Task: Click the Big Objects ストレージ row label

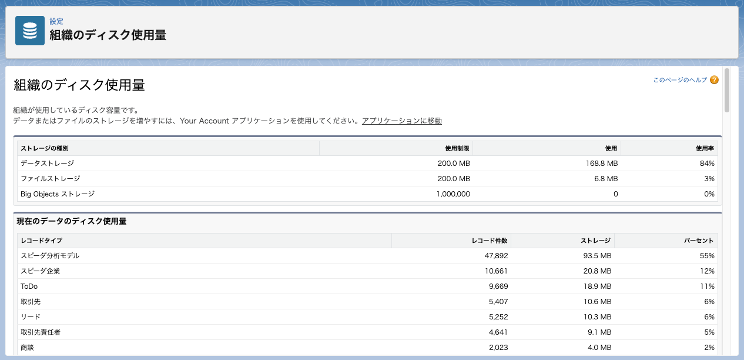Action: point(58,194)
